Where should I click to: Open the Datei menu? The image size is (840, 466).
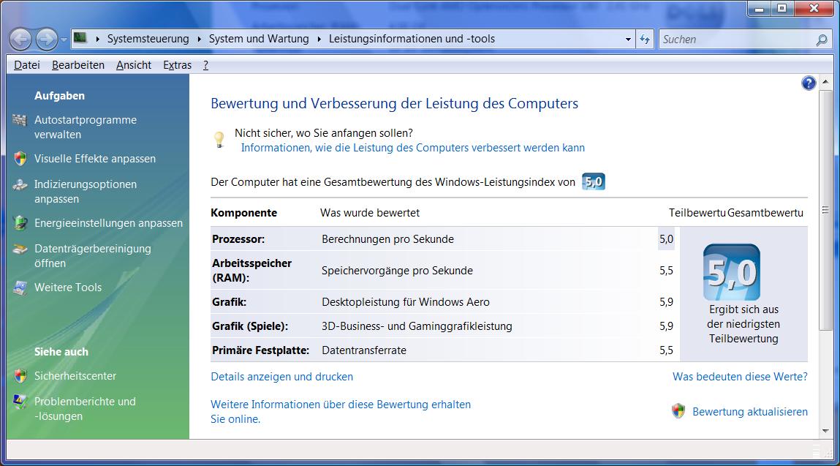tap(27, 65)
